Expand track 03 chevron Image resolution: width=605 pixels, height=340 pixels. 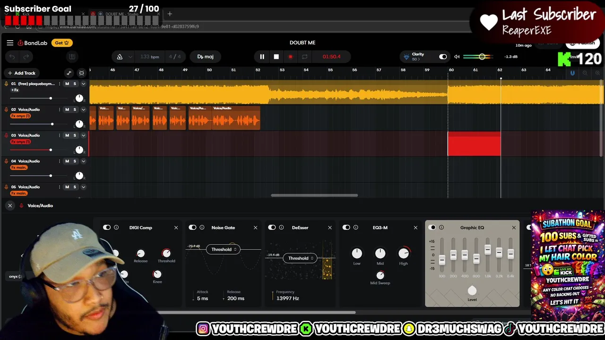(84, 136)
